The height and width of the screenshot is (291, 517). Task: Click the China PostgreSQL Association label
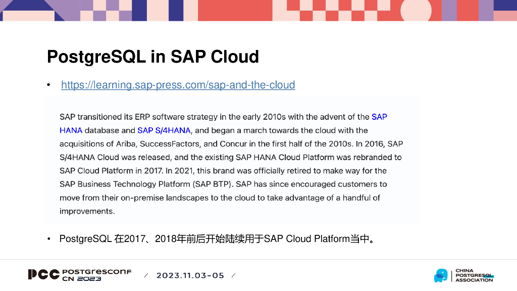click(x=474, y=275)
